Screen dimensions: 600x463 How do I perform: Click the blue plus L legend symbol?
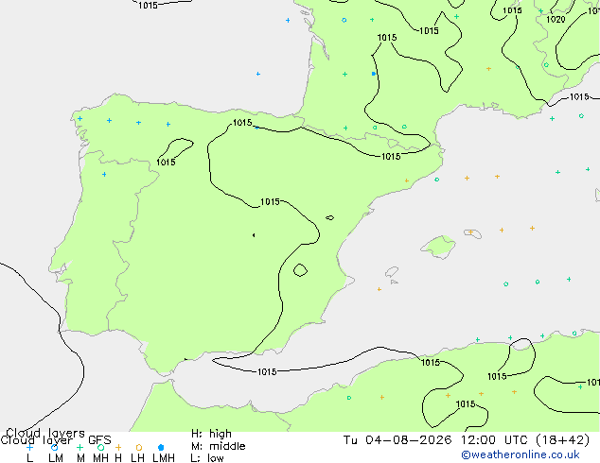pyautogui.click(x=29, y=447)
